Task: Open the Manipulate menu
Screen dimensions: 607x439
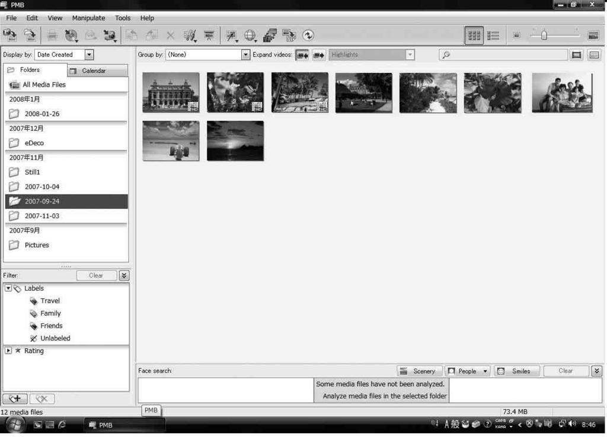Action: pyautogui.click(x=88, y=18)
